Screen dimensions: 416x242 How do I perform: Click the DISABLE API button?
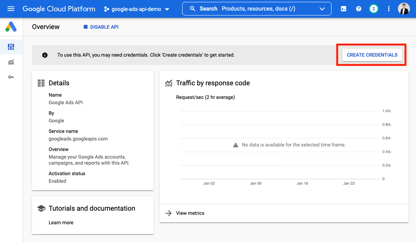pyautogui.click(x=101, y=27)
